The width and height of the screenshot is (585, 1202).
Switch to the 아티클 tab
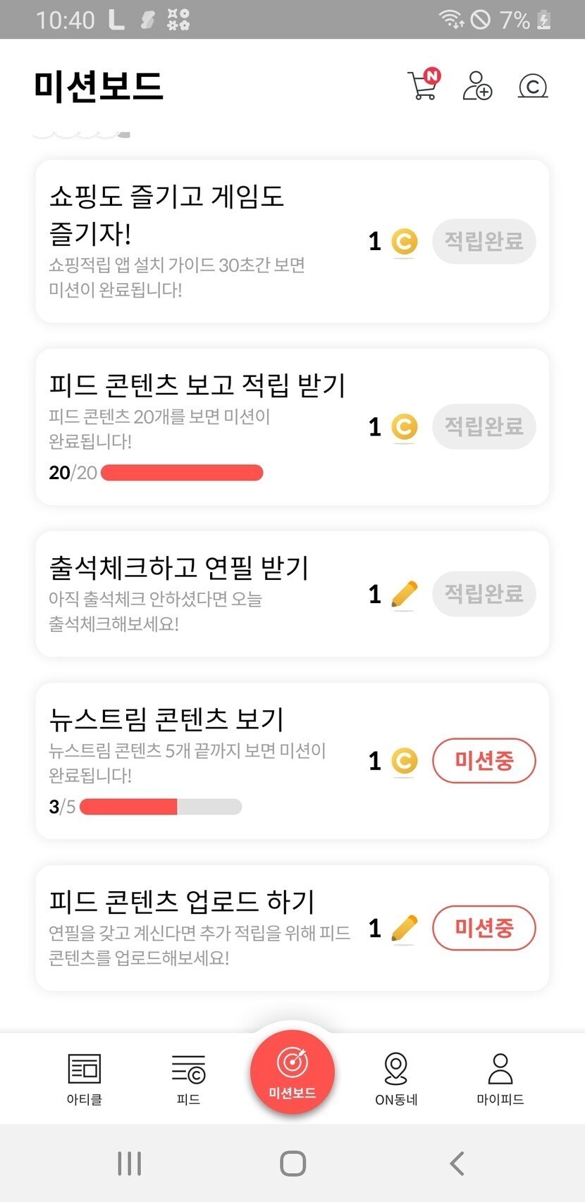coord(85,1078)
